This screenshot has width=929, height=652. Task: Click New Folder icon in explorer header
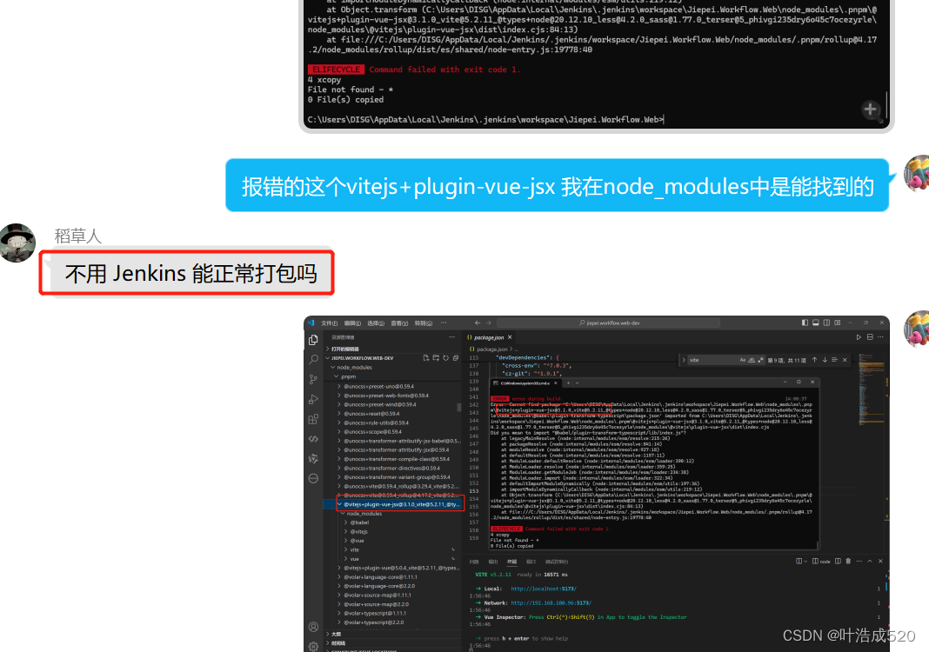click(x=436, y=358)
